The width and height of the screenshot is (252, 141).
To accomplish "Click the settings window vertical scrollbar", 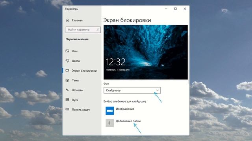I will coord(189,59).
